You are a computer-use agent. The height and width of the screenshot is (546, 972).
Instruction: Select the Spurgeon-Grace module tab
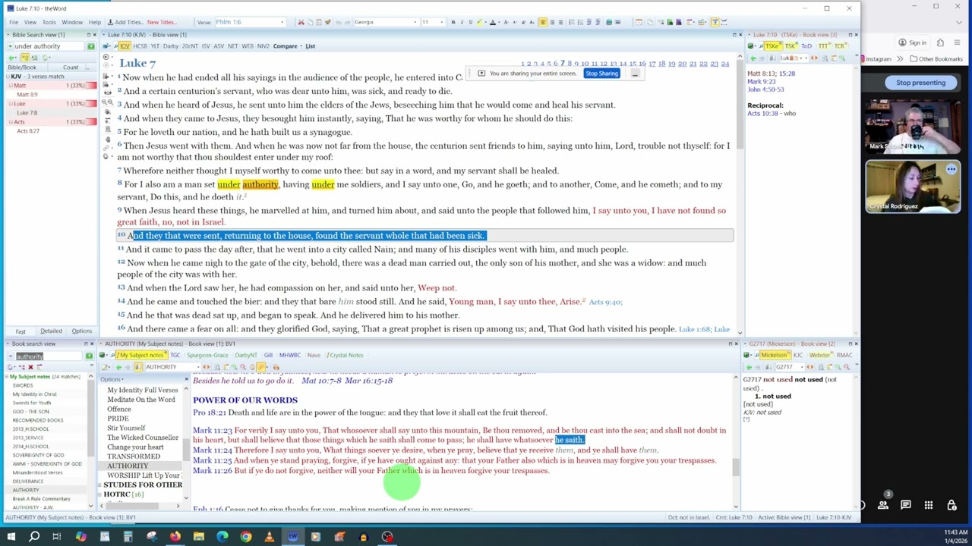point(207,355)
